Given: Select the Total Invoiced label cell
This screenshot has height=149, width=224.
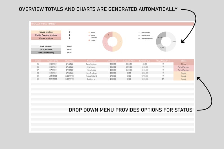Looking at the screenshot, I should (x=46, y=46).
